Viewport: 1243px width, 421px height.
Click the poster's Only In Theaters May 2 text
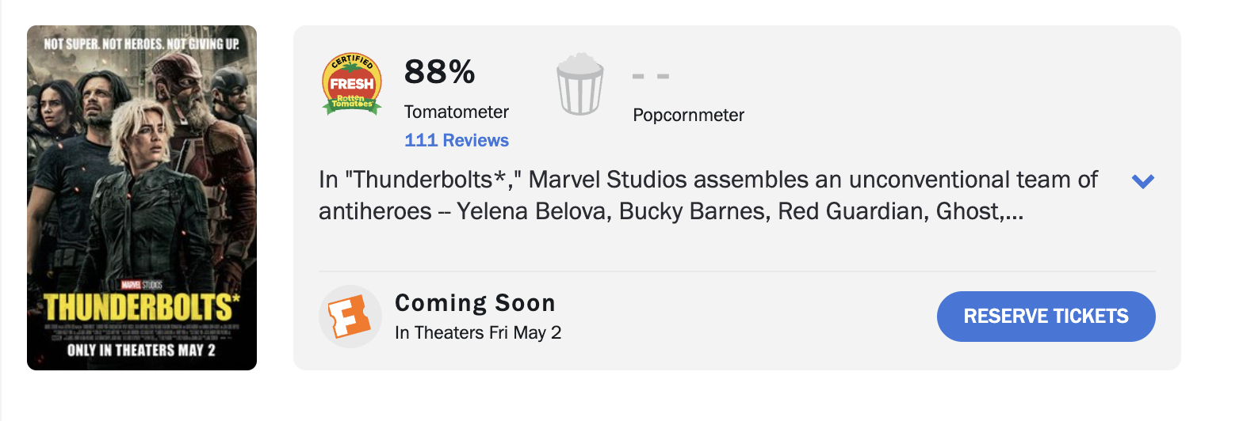(x=141, y=351)
